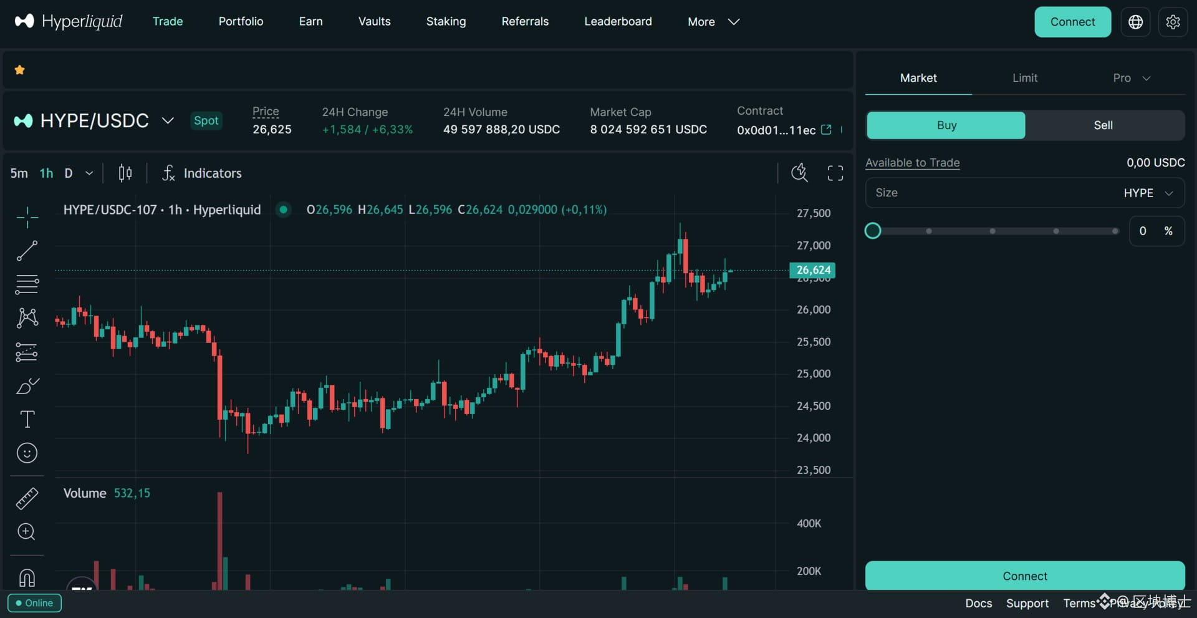1197x618 pixels.
Task: Open the Earn nav tab
Action: pos(310,21)
